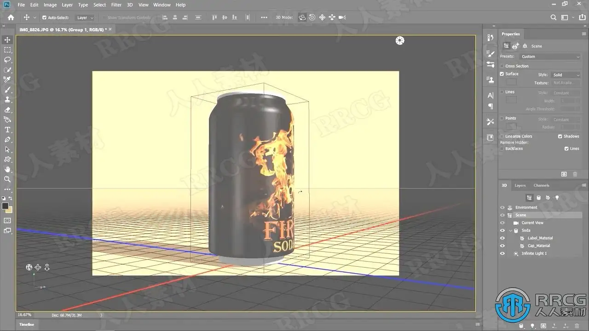This screenshot has height=331, width=589.
Task: Switch to the Layers tab
Action: [520, 186]
